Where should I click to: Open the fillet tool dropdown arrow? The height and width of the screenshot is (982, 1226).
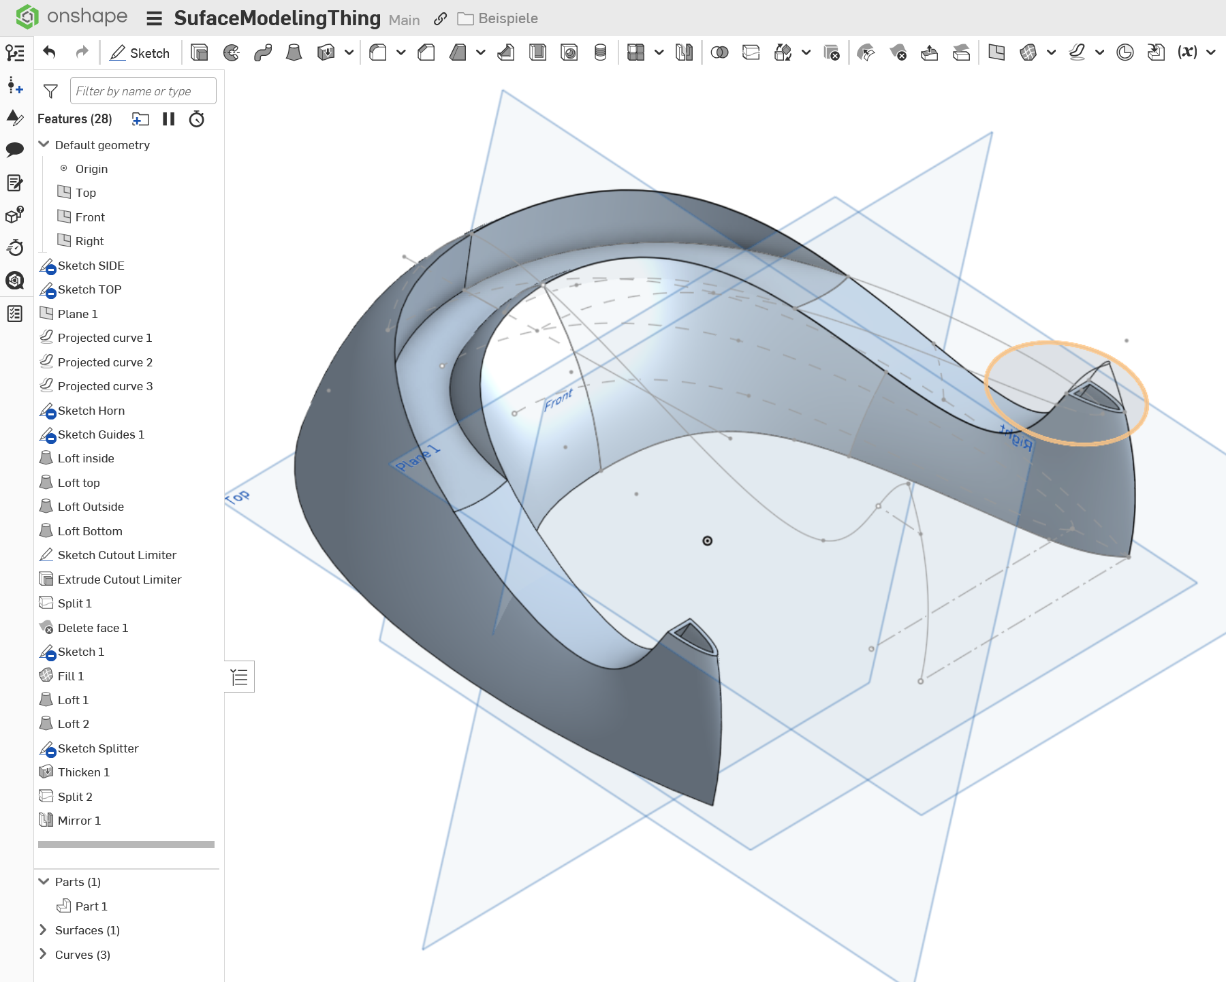[x=401, y=52]
